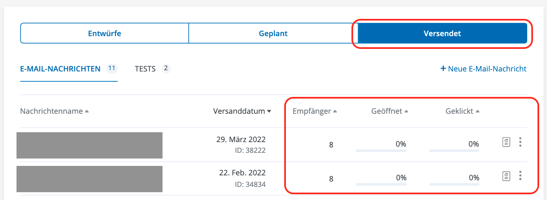Open the redacted message sent 22. Feb. 2022
This screenshot has width=547, height=200.
pyautogui.click(x=90, y=179)
